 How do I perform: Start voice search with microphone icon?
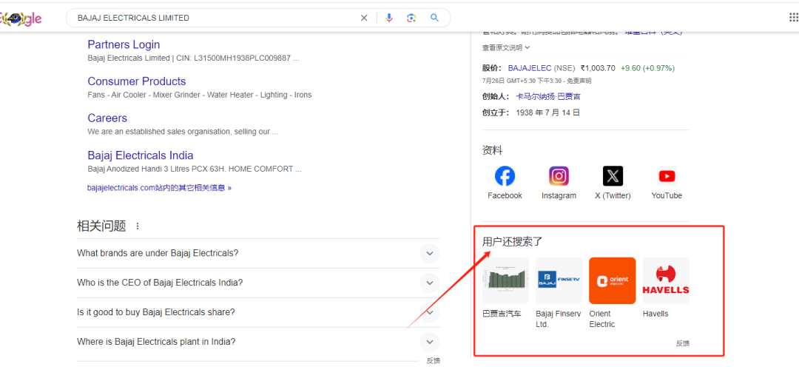point(389,18)
